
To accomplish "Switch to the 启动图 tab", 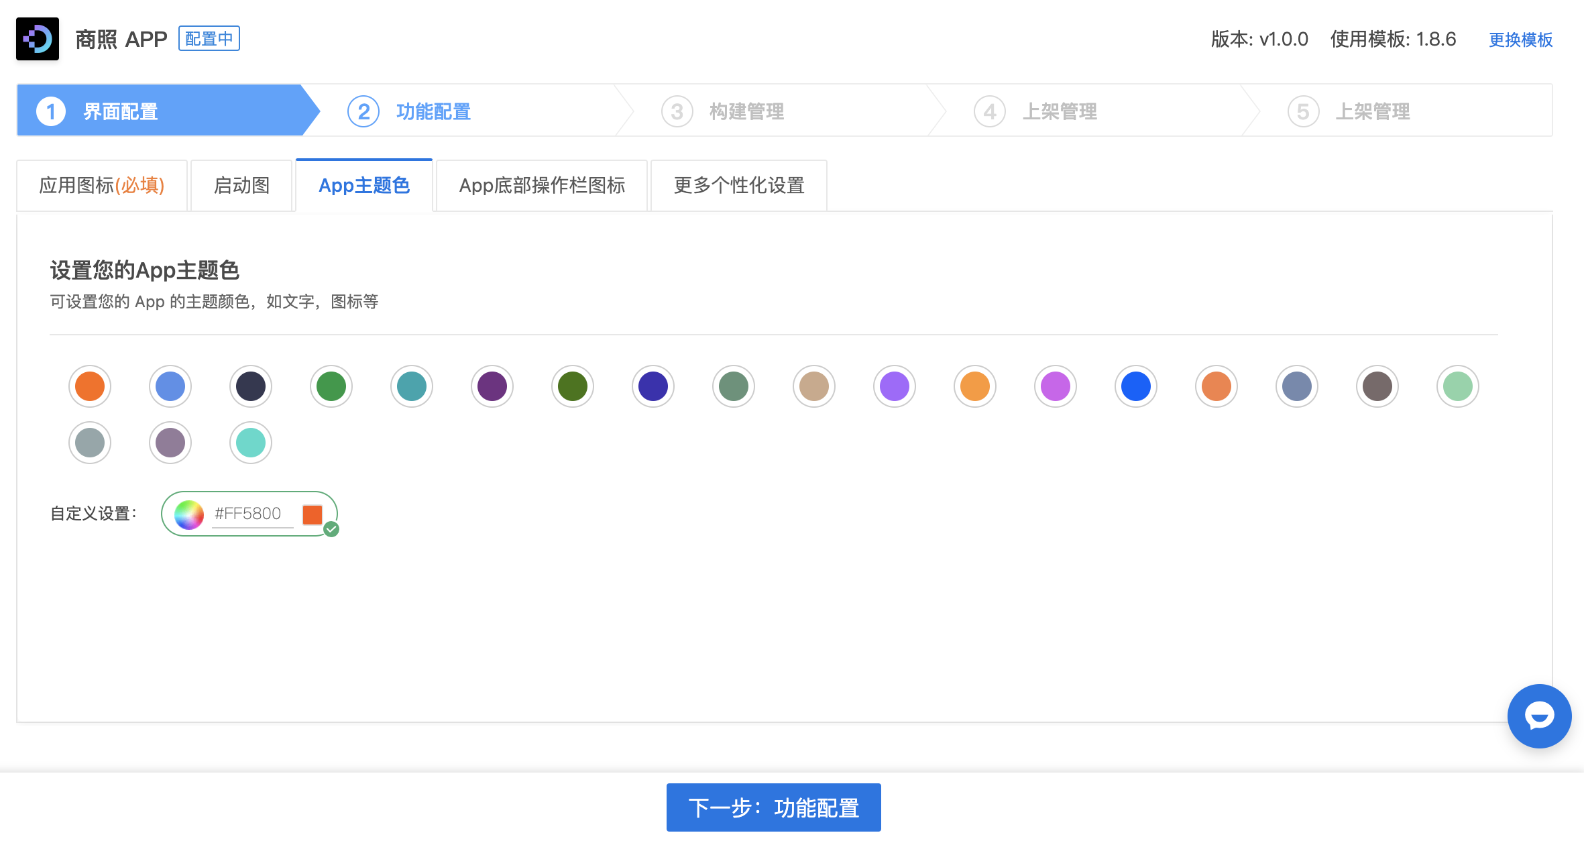I will coord(241,186).
